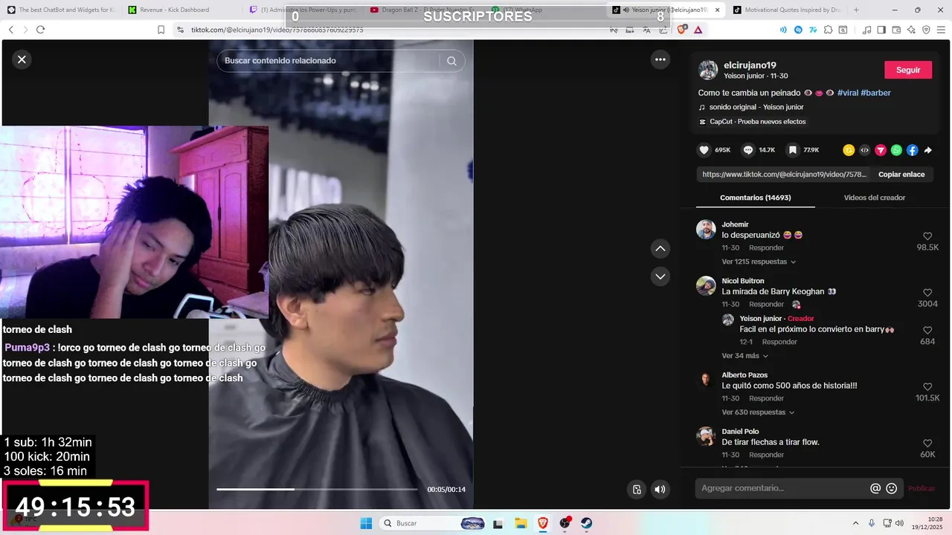
Task: Open emoji picker in comment box
Action: click(892, 488)
